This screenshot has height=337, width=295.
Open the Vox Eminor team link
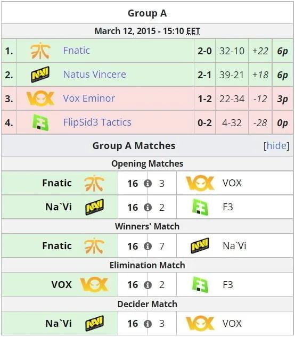(x=89, y=98)
